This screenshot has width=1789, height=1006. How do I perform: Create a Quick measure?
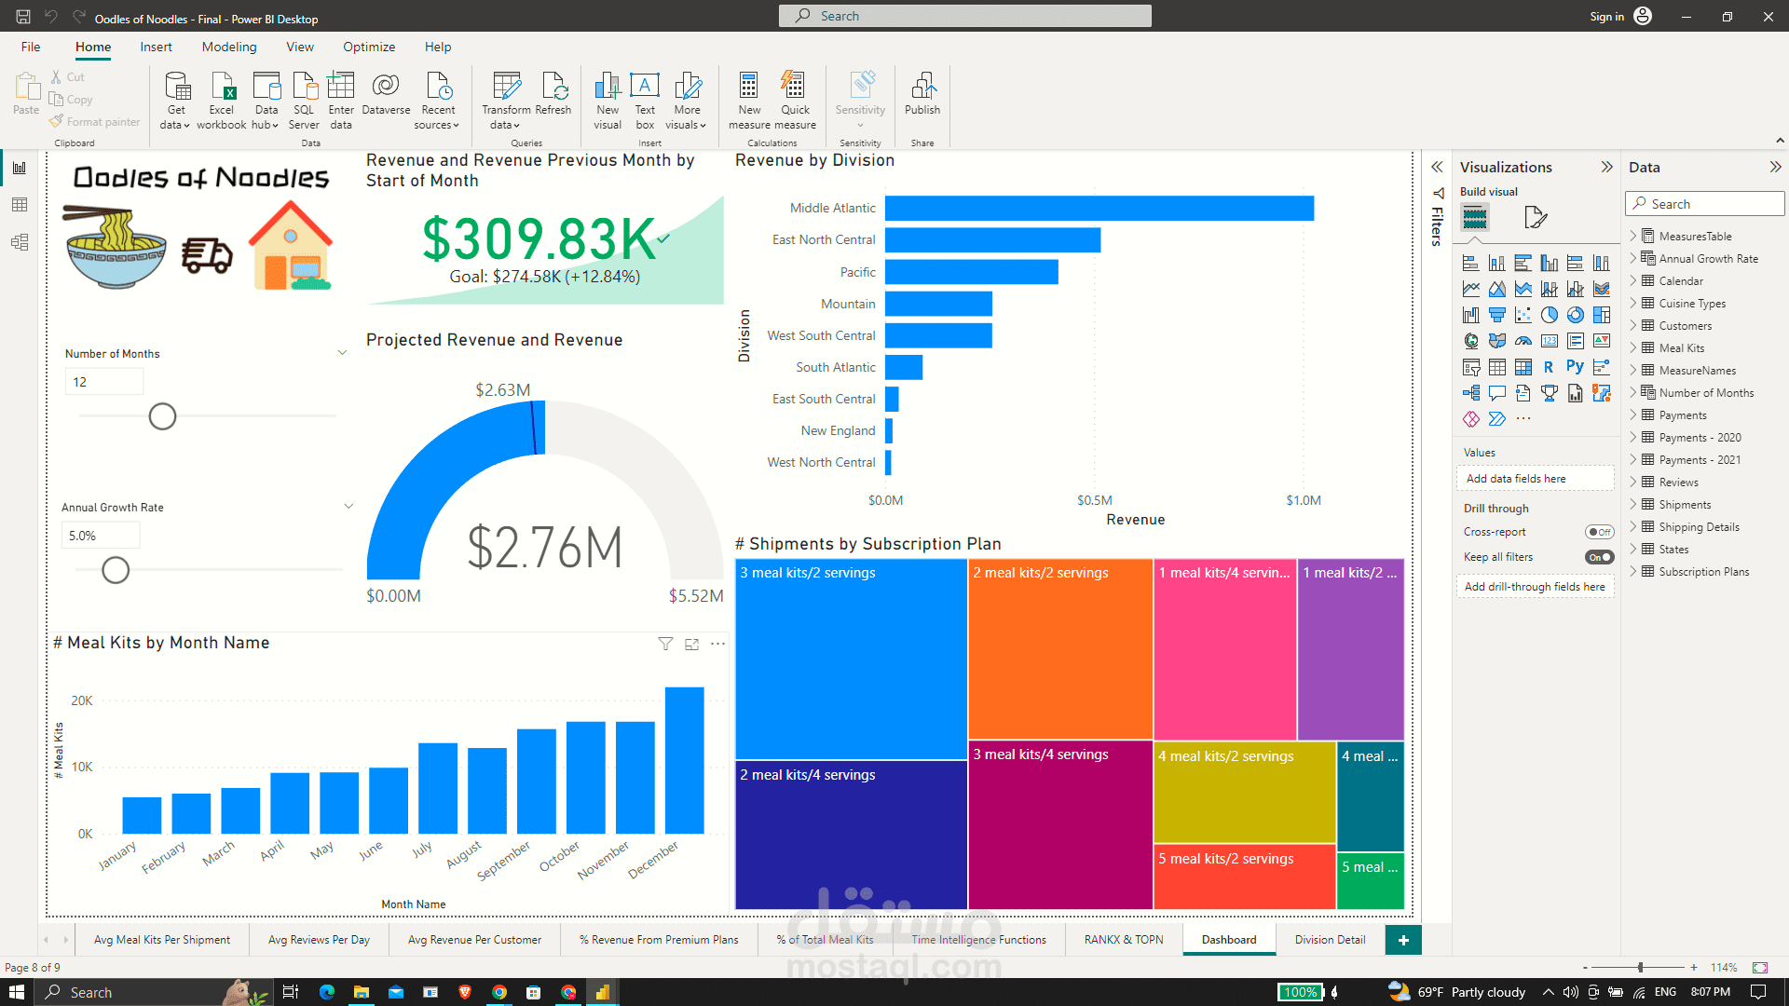tap(795, 101)
